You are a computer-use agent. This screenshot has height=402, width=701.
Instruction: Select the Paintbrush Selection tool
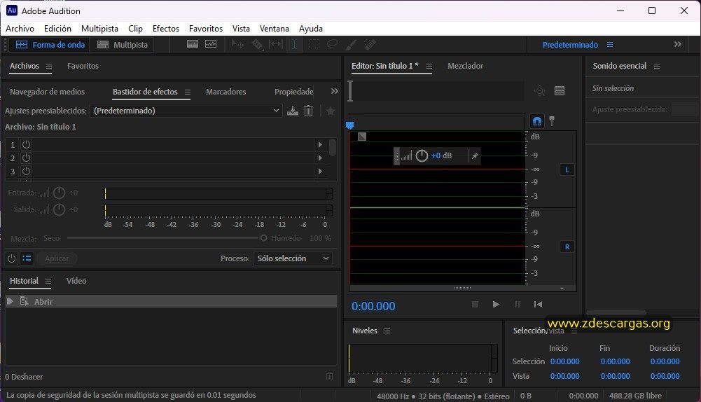click(x=352, y=44)
